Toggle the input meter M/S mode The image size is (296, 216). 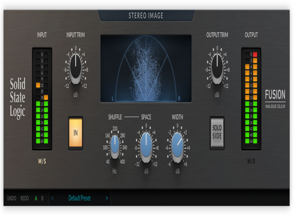click(42, 161)
